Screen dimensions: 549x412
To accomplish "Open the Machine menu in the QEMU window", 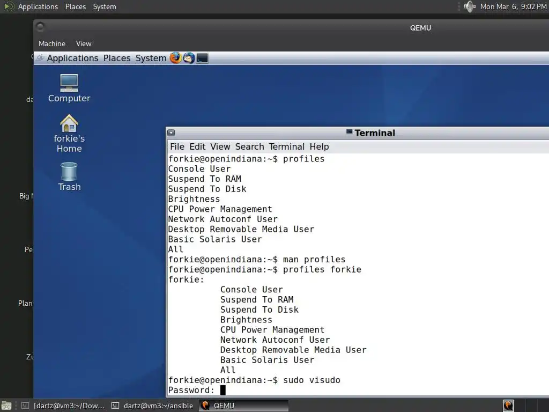I will tap(52, 43).
